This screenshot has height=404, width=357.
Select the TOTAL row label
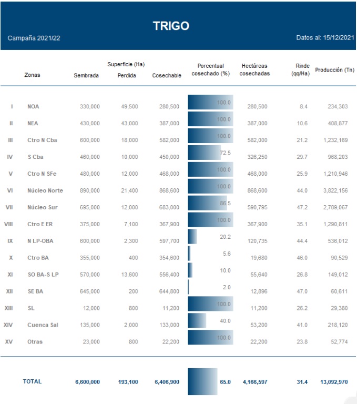(x=32, y=381)
